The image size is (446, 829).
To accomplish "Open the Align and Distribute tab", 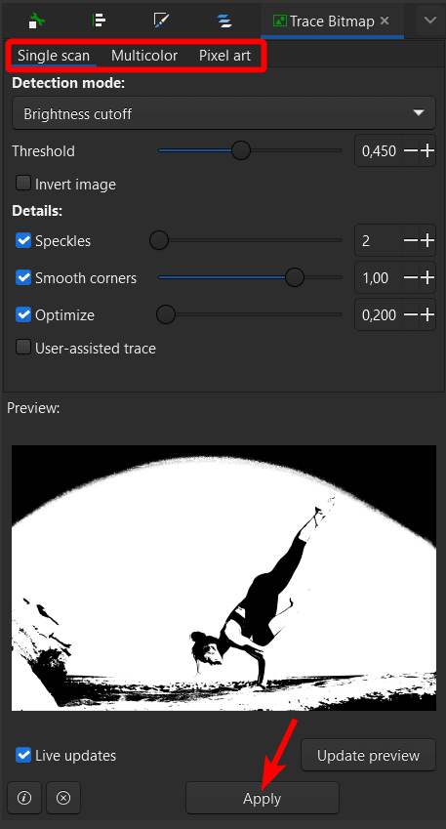I will coord(99,21).
